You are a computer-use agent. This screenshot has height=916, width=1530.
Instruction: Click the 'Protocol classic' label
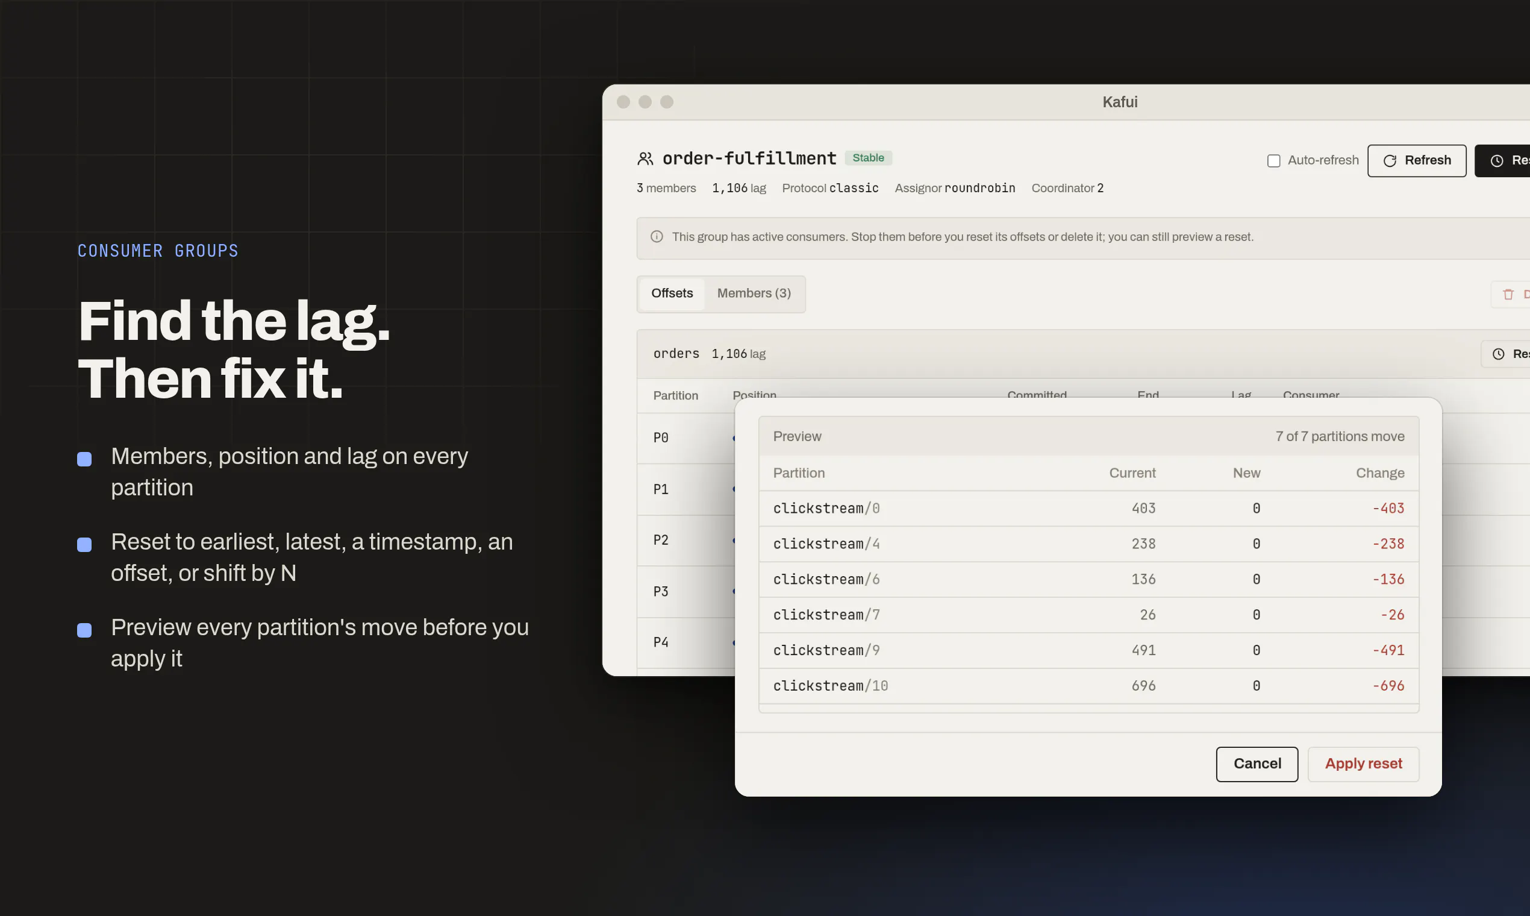click(x=831, y=188)
